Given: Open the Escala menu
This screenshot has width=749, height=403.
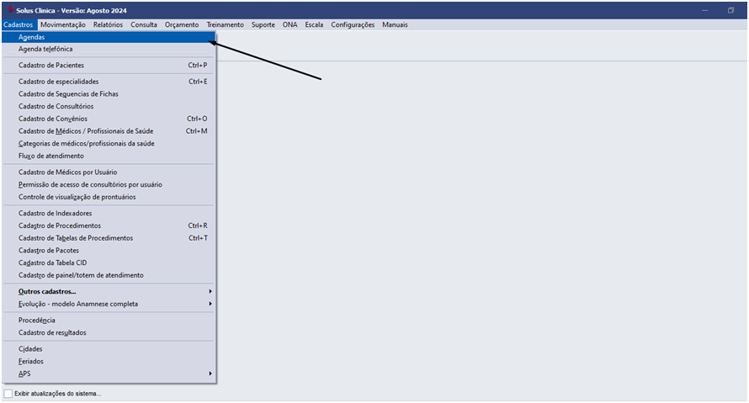Looking at the screenshot, I should point(314,25).
